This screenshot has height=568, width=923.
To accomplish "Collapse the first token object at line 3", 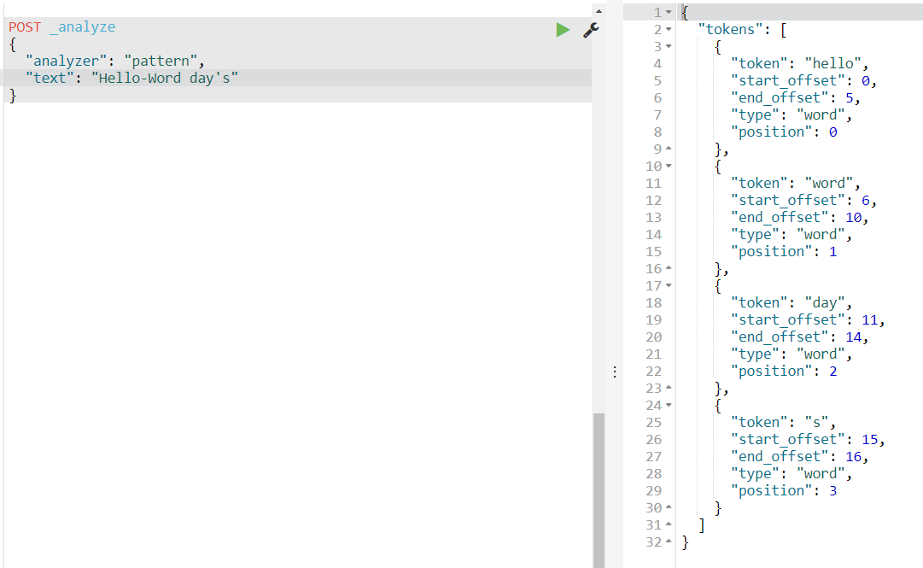I will coord(669,46).
